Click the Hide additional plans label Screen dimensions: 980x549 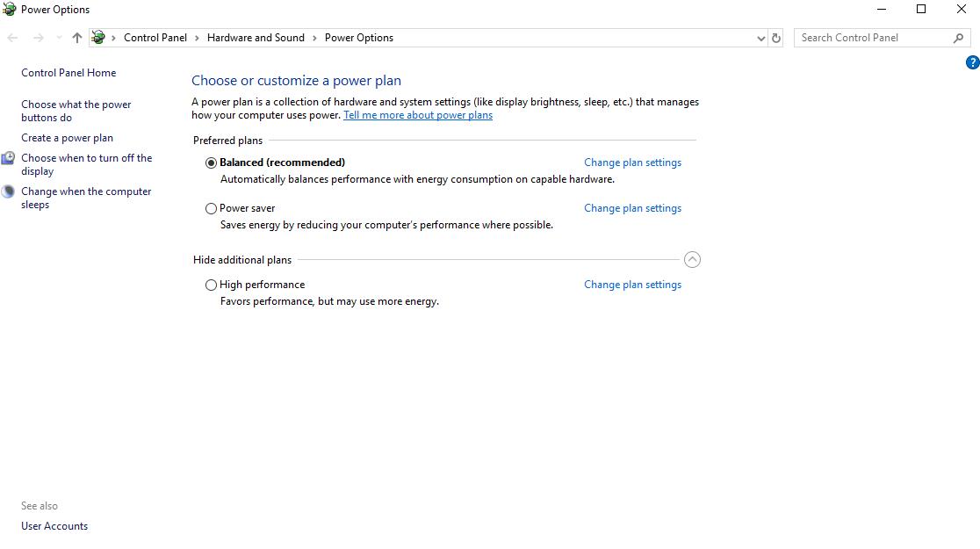click(241, 259)
